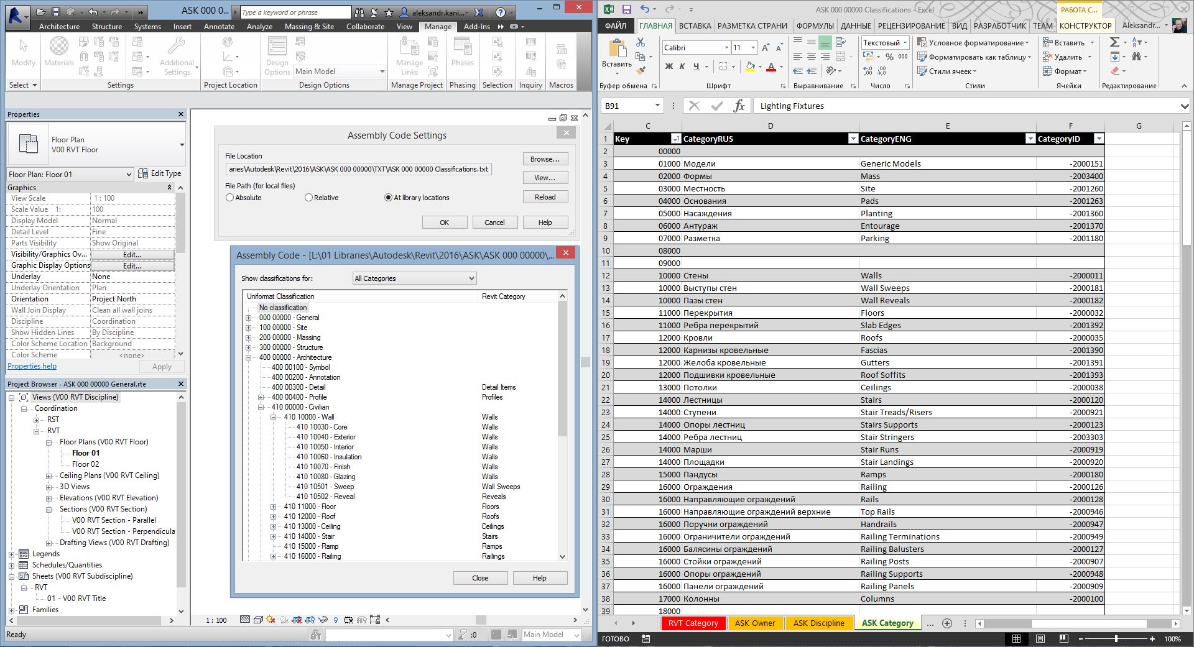Click Undo arrow in Revit quick access toolbar

[93, 12]
